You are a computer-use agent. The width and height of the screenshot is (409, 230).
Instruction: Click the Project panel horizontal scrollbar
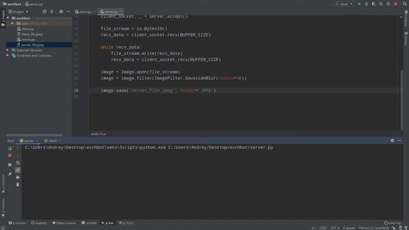coord(35,135)
